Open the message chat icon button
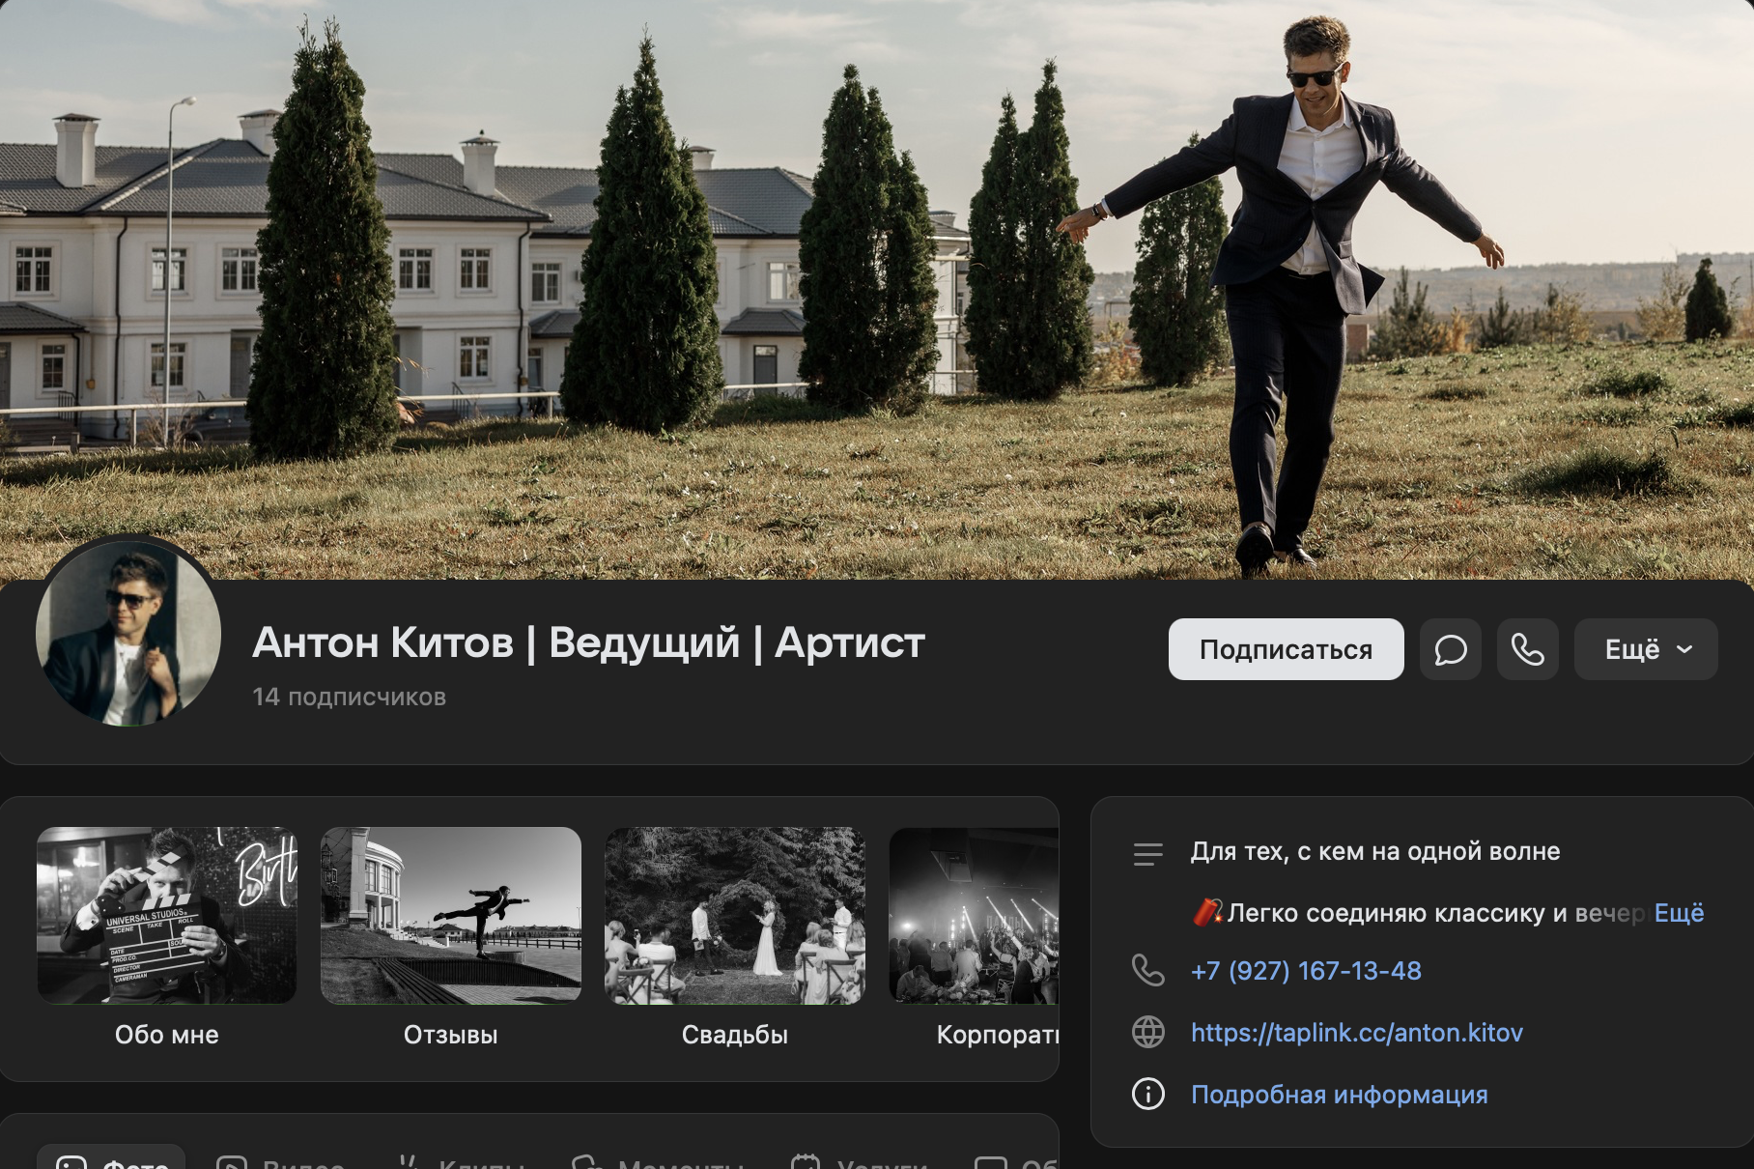This screenshot has width=1754, height=1169. click(1450, 649)
